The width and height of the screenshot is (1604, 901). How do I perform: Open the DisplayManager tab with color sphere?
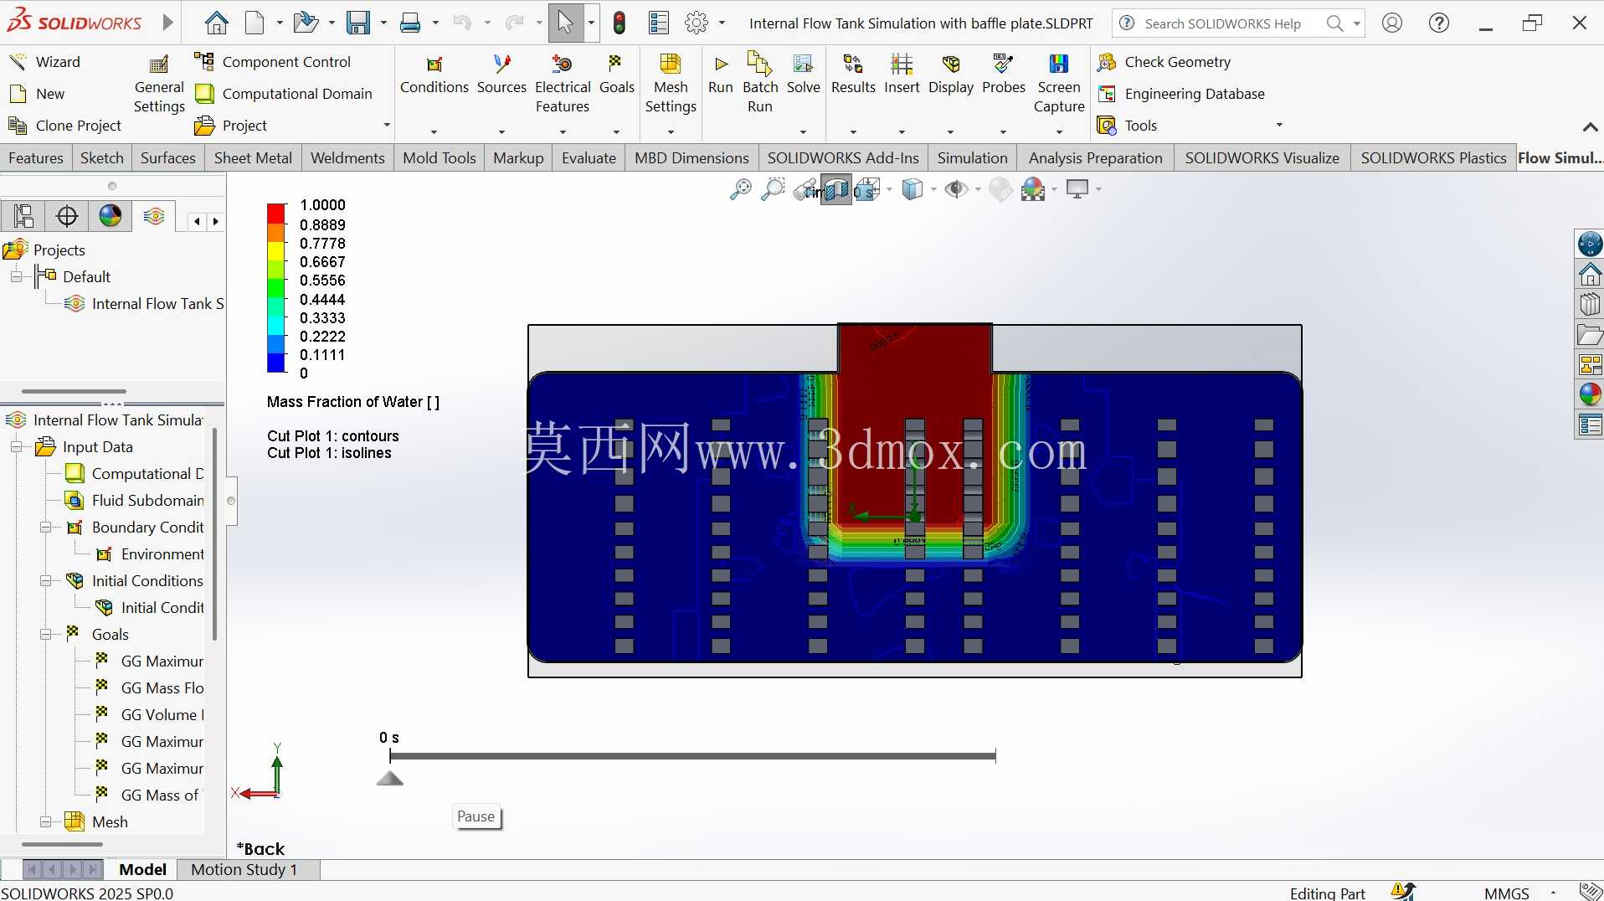(x=111, y=216)
